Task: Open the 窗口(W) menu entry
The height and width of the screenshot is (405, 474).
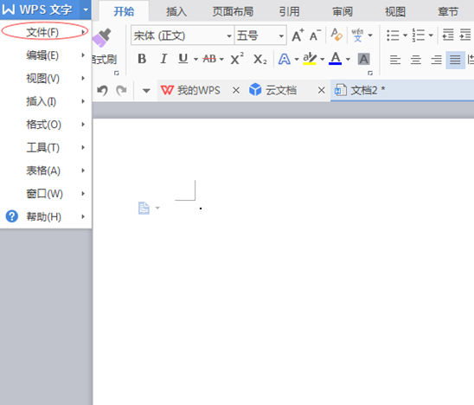Action: tap(46, 194)
